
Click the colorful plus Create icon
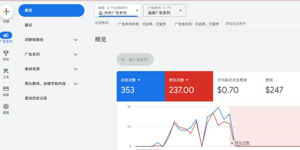tap(6, 12)
